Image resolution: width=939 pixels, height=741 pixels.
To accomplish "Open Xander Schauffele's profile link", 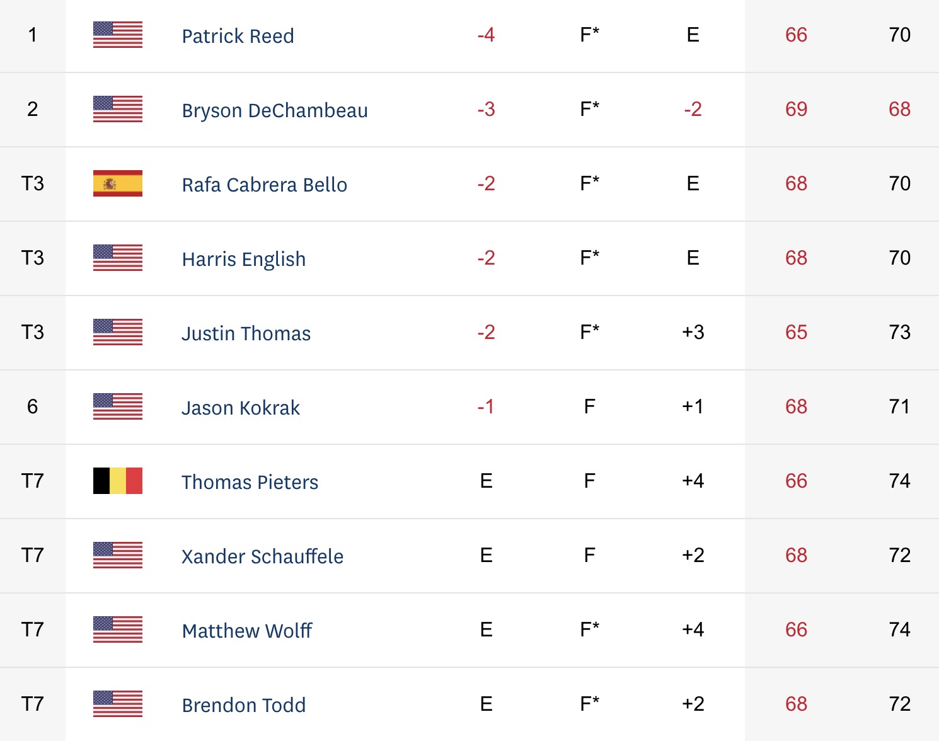I will coord(263,556).
